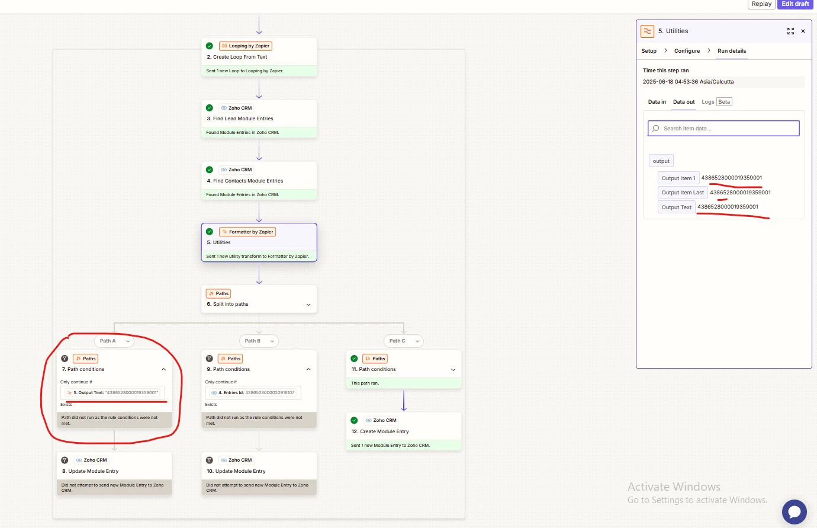This screenshot has height=528, width=817.
Task: Go to the Configure tab
Action: pyautogui.click(x=687, y=51)
